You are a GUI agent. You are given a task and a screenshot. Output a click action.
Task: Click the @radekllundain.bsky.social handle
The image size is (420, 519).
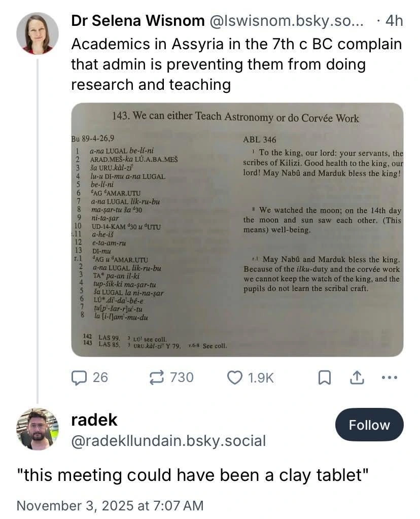point(168,441)
